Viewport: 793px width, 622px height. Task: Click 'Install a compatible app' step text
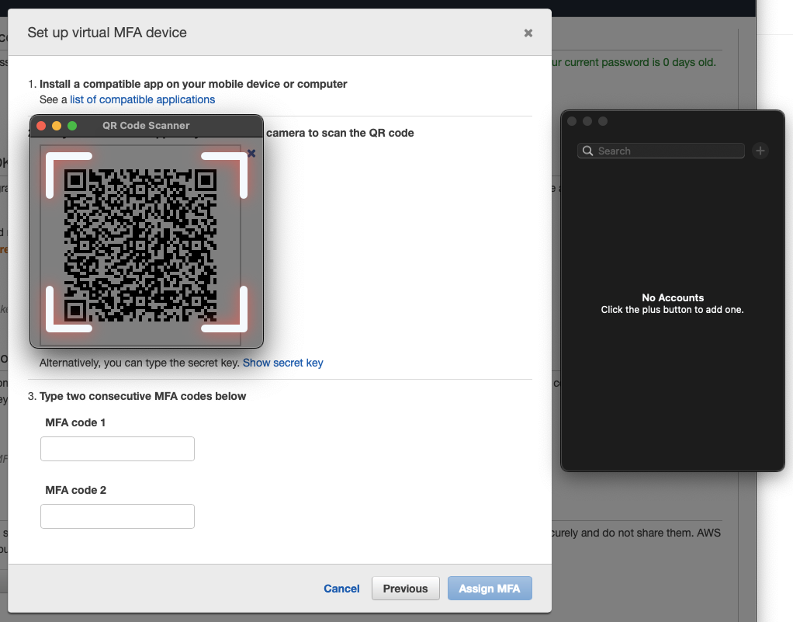[x=193, y=84]
